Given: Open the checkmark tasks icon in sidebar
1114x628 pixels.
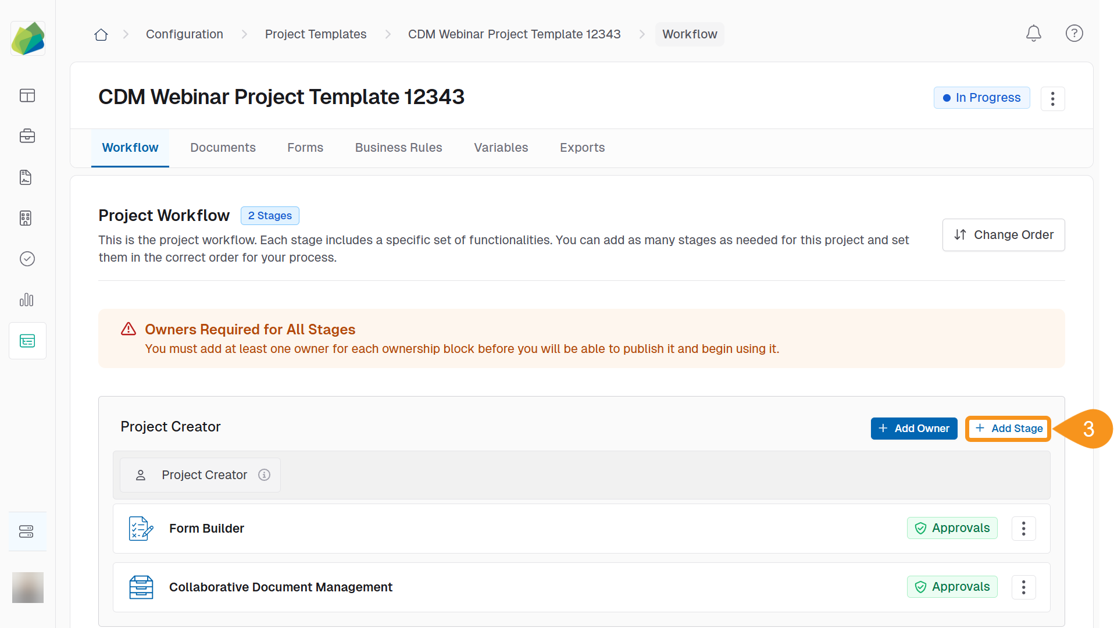Looking at the screenshot, I should point(27,259).
